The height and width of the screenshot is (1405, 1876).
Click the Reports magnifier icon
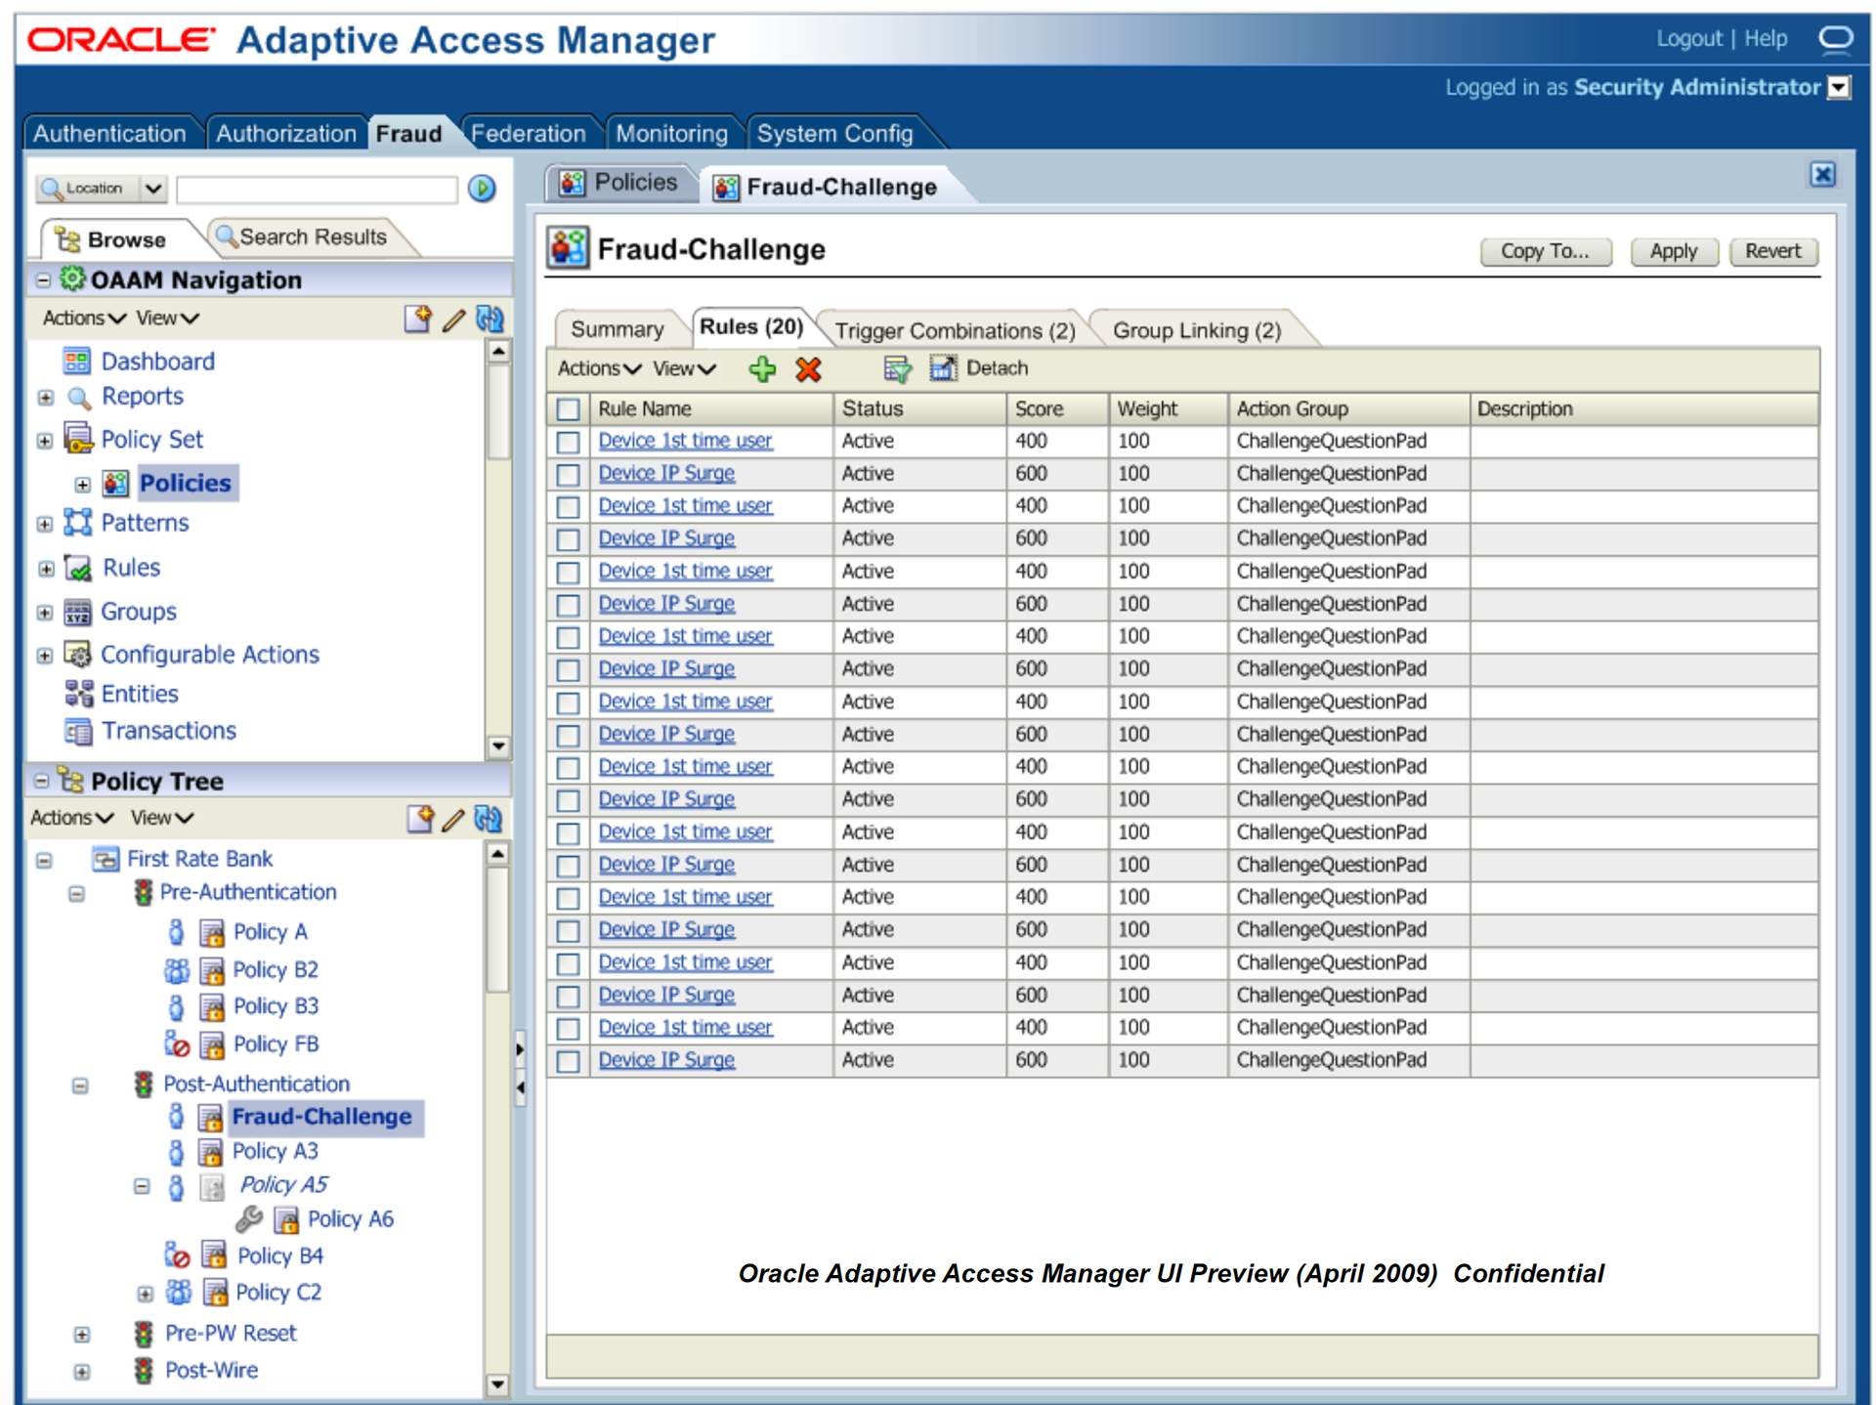point(78,398)
